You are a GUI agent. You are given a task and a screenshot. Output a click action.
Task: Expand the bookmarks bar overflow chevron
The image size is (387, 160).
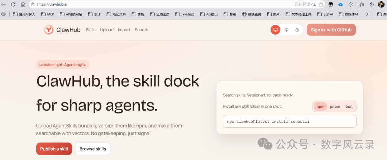(x=367, y=14)
